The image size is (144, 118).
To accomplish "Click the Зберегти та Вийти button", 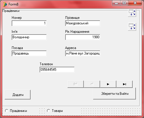I will (115, 94).
